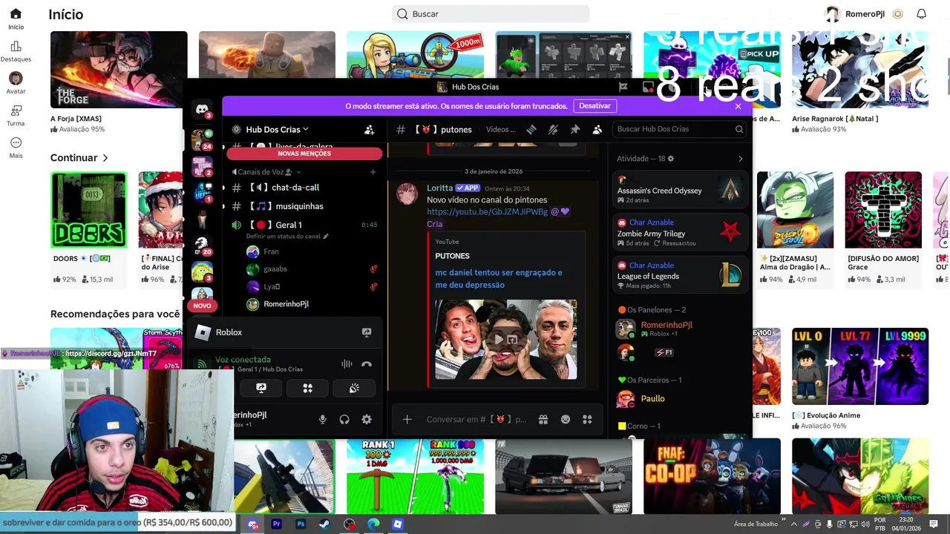
Task: Open League of Legends activity card
Action: (680, 275)
